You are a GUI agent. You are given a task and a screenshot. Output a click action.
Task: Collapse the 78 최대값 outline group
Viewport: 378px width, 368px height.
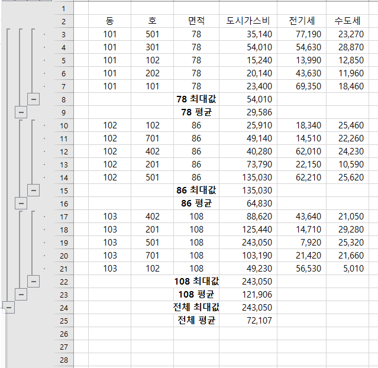coord(34,99)
